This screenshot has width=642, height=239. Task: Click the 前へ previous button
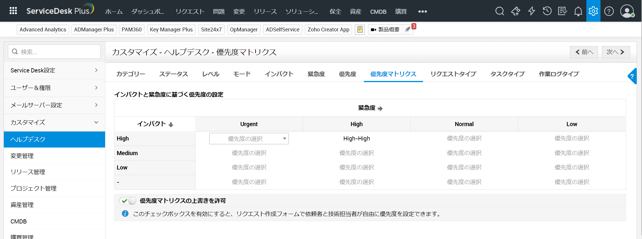[x=584, y=52]
